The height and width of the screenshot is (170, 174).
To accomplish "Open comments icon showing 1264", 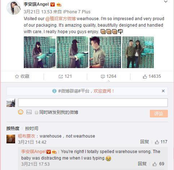I will (103, 77).
